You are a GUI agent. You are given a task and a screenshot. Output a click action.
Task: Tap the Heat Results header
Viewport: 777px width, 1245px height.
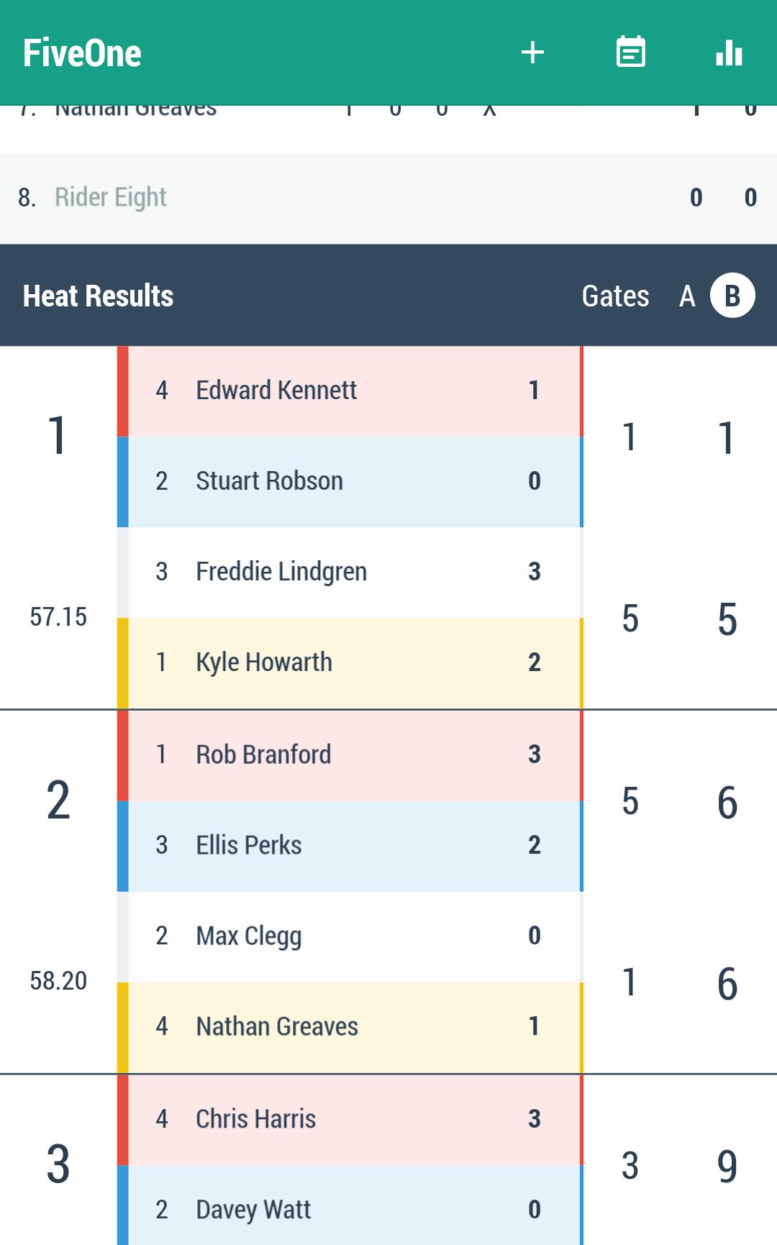tap(99, 296)
